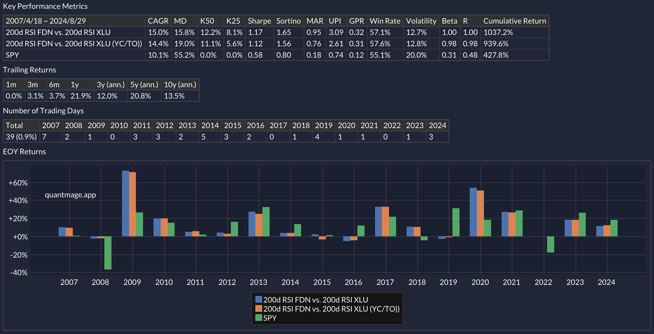Viewport: 654px width, 334px height.
Task: Click the quantmage.app watermark text
Action: click(70, 195)
